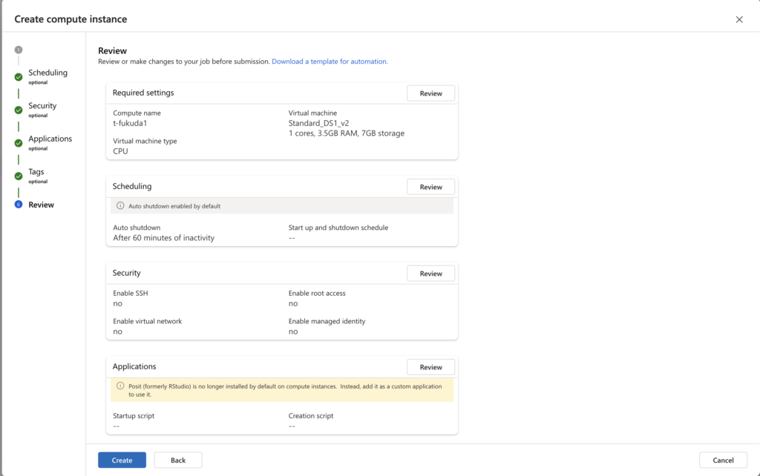Image resolution: width=760 pixels, height=476 pixels.
Task: Jump to the Tags step in sidebar
Action: (x=36, y=172)
